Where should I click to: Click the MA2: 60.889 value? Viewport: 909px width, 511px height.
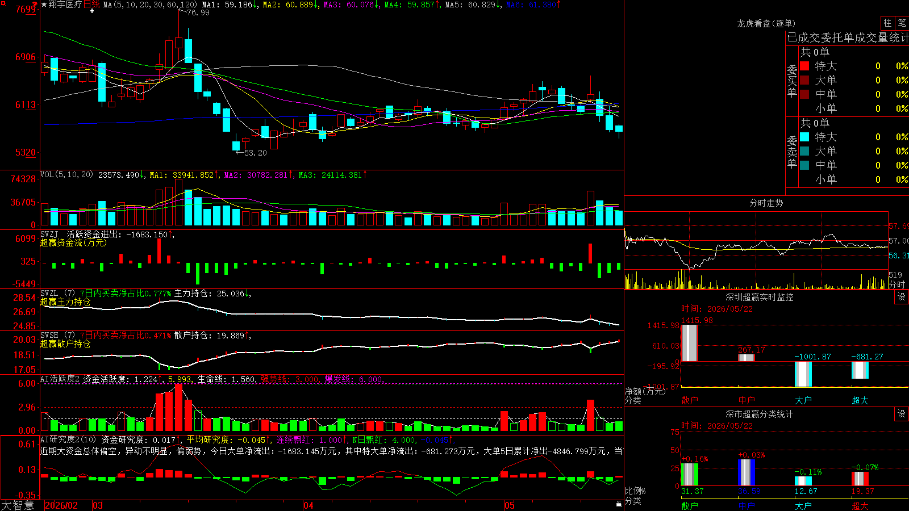[x=290, y=5]
